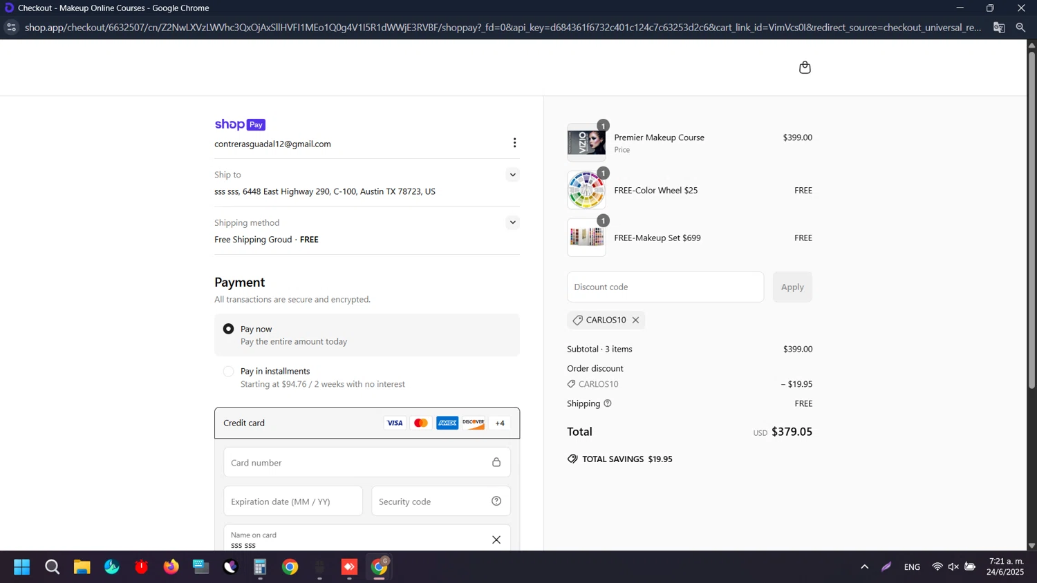This screenshot has height=583, width=1037.
Task: Open Calculator from the taskbar
Action: [260, 567]
